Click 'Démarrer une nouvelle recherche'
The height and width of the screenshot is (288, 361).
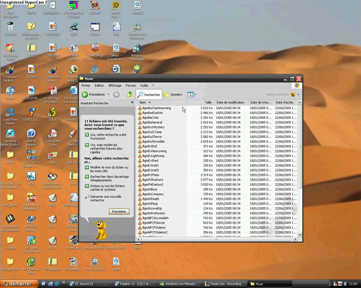coord(103,198)
